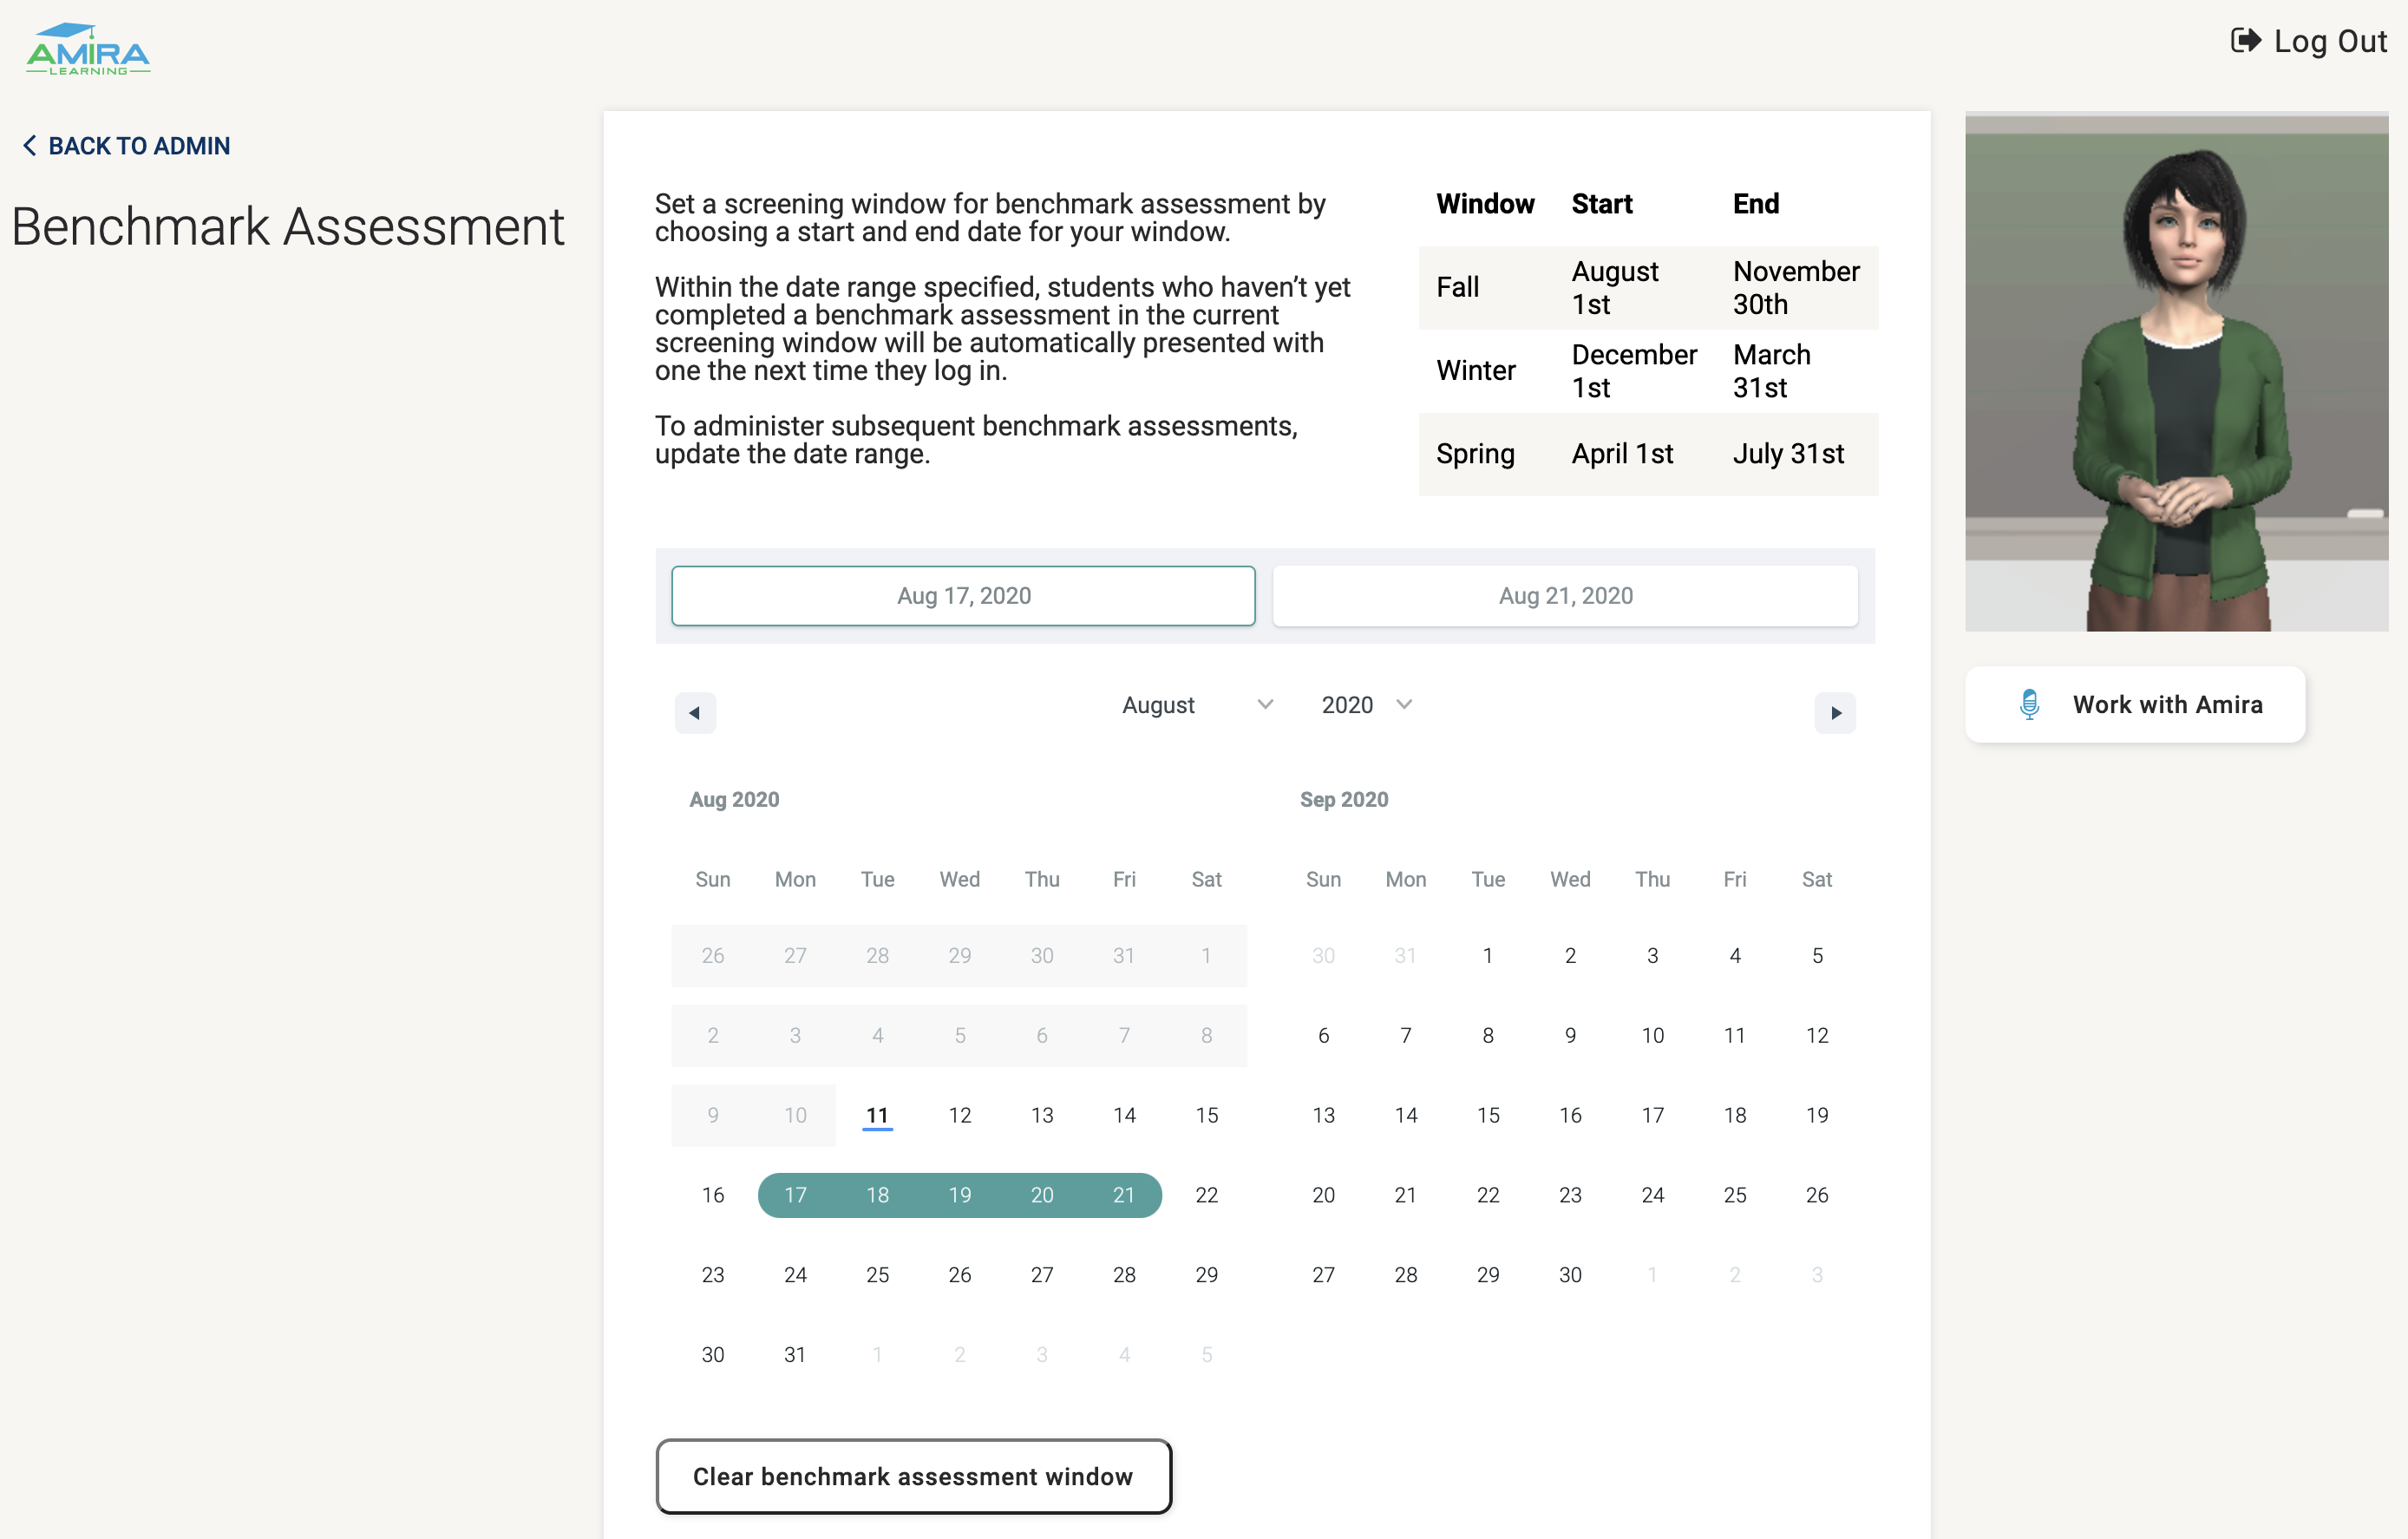Select August 30 in the calendar
This screenshot has height=1539, width=2408.
(x=713, y=1355)
